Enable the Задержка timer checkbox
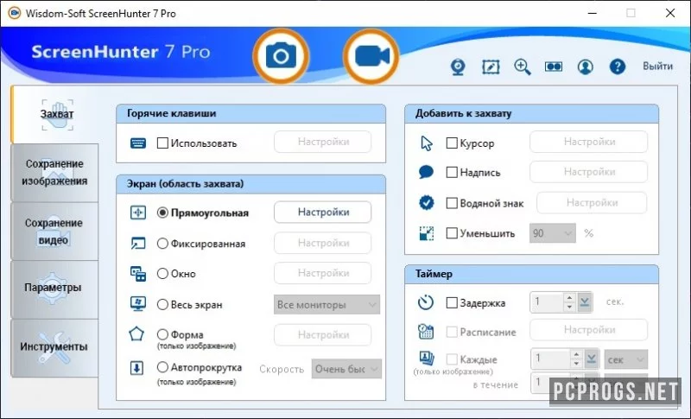The height and width of the screenshot is (419, 691). [452, 302]
